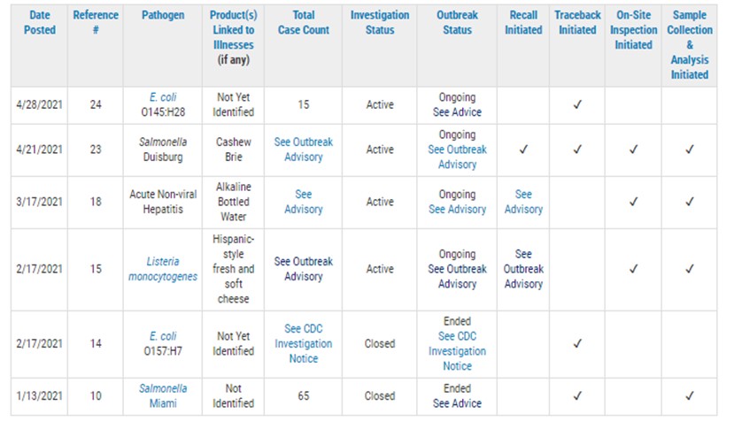Click the Reference # column header

point(96,23)
